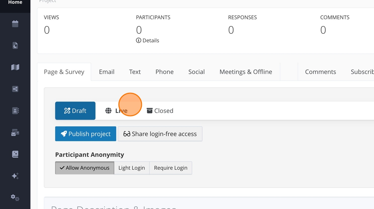Open participant Details link

pos(148,40)
